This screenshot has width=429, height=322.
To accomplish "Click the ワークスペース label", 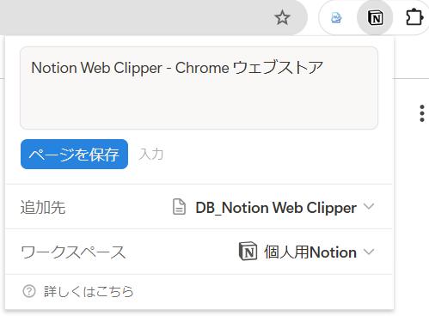I will click(73, 252).
